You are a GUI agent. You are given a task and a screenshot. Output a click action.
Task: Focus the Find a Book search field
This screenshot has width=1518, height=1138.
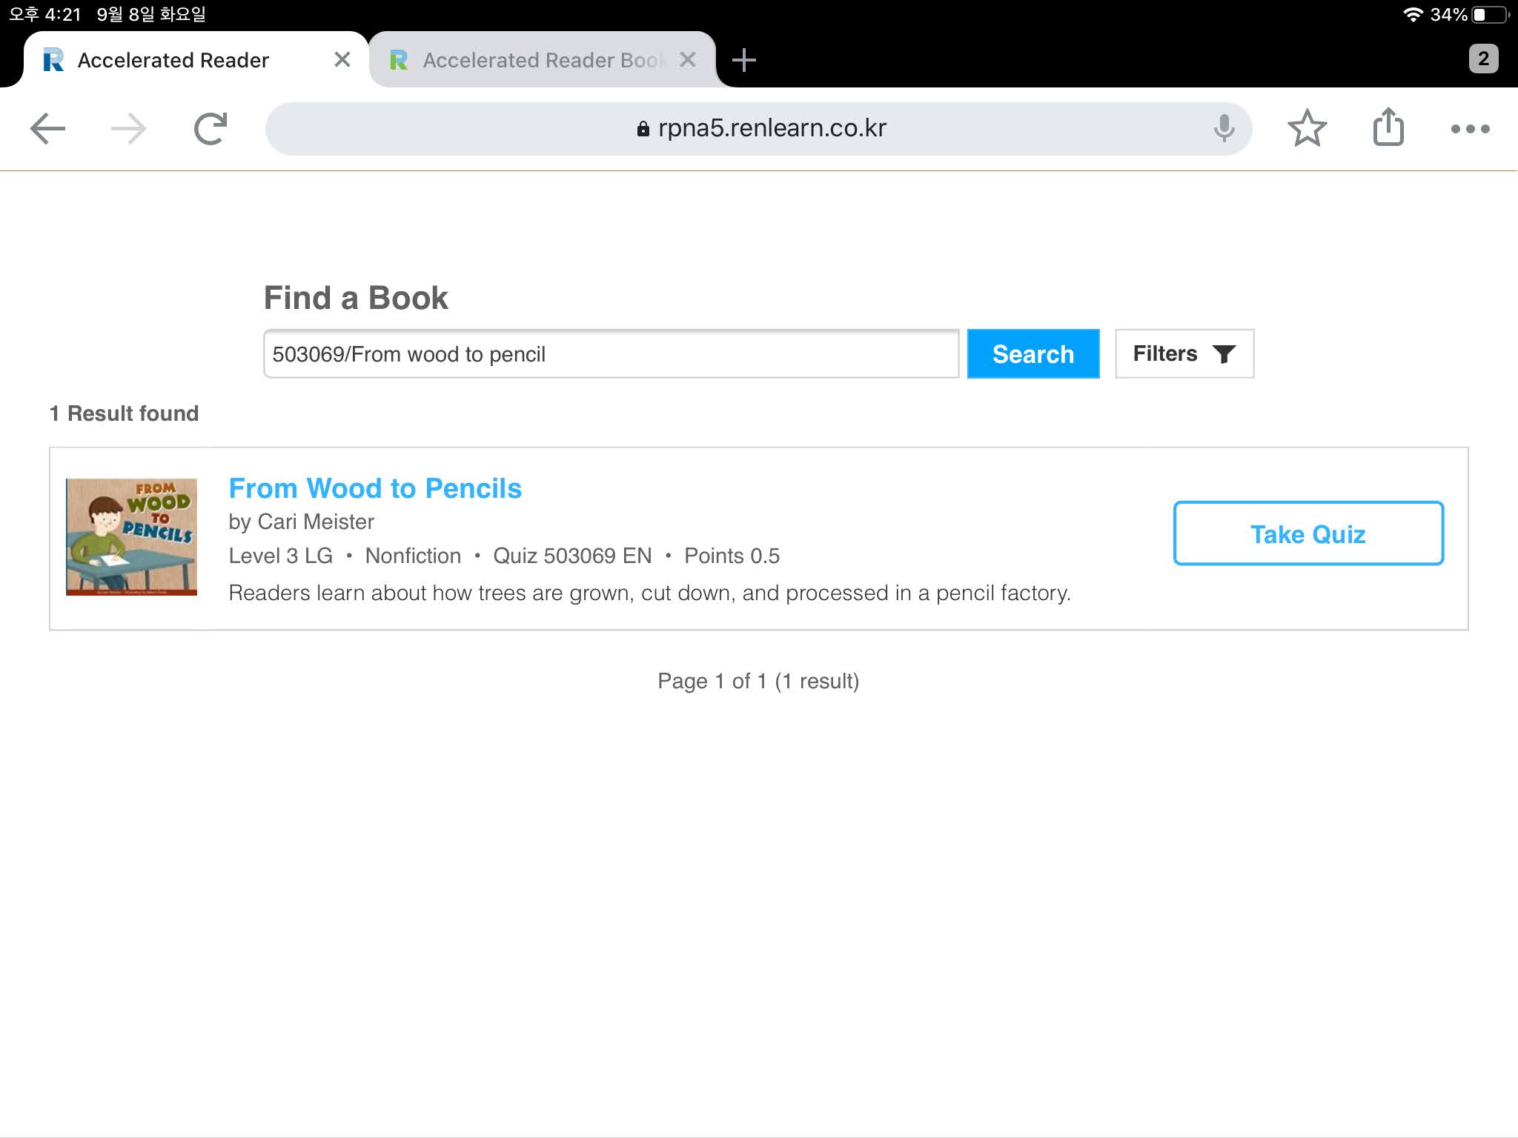(x=611, y=354)
